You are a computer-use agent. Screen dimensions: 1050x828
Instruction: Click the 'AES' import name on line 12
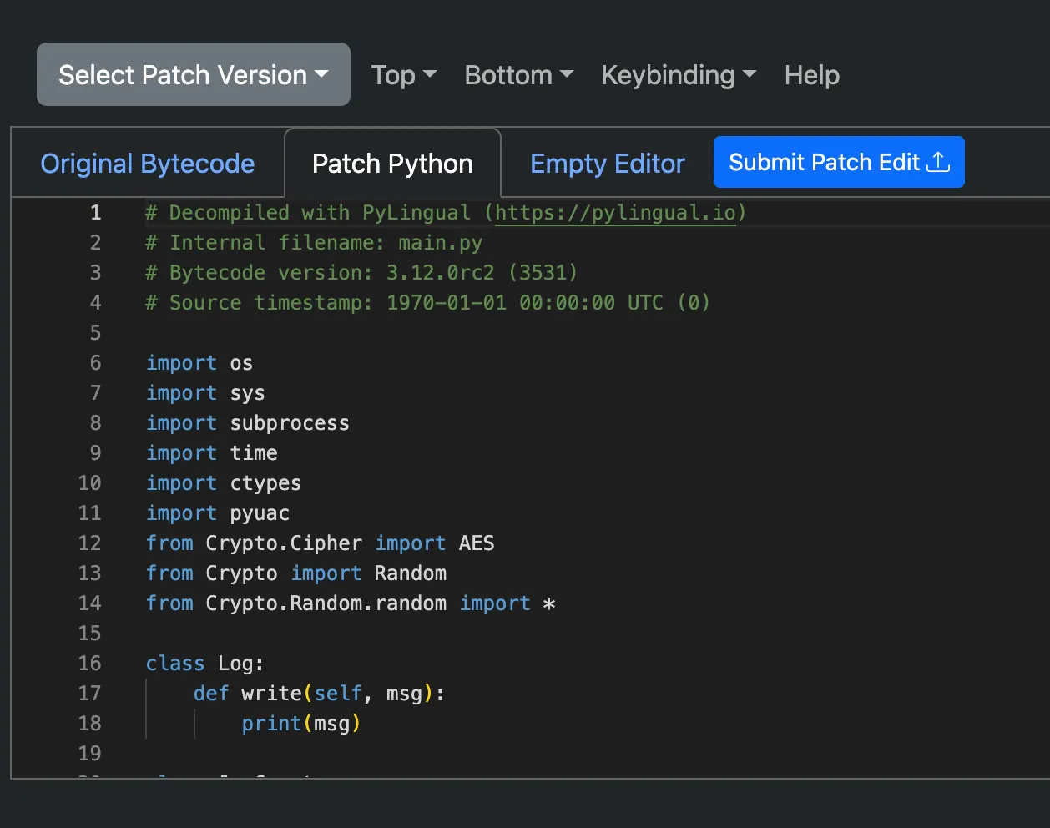click(477, 543)
